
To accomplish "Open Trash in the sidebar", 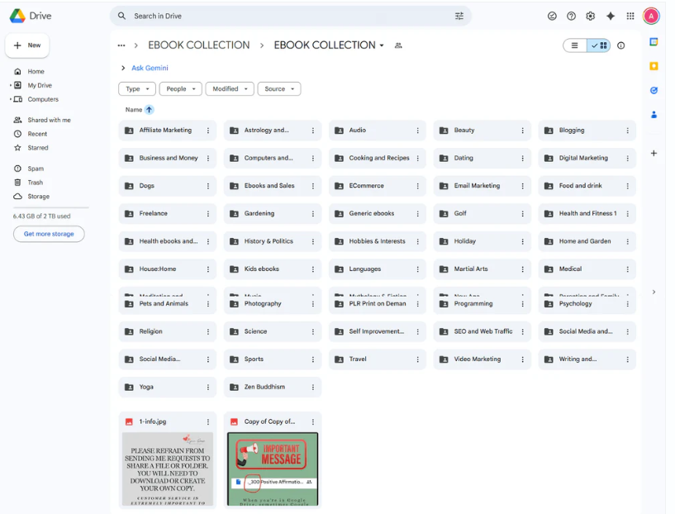I will (36, 183).
